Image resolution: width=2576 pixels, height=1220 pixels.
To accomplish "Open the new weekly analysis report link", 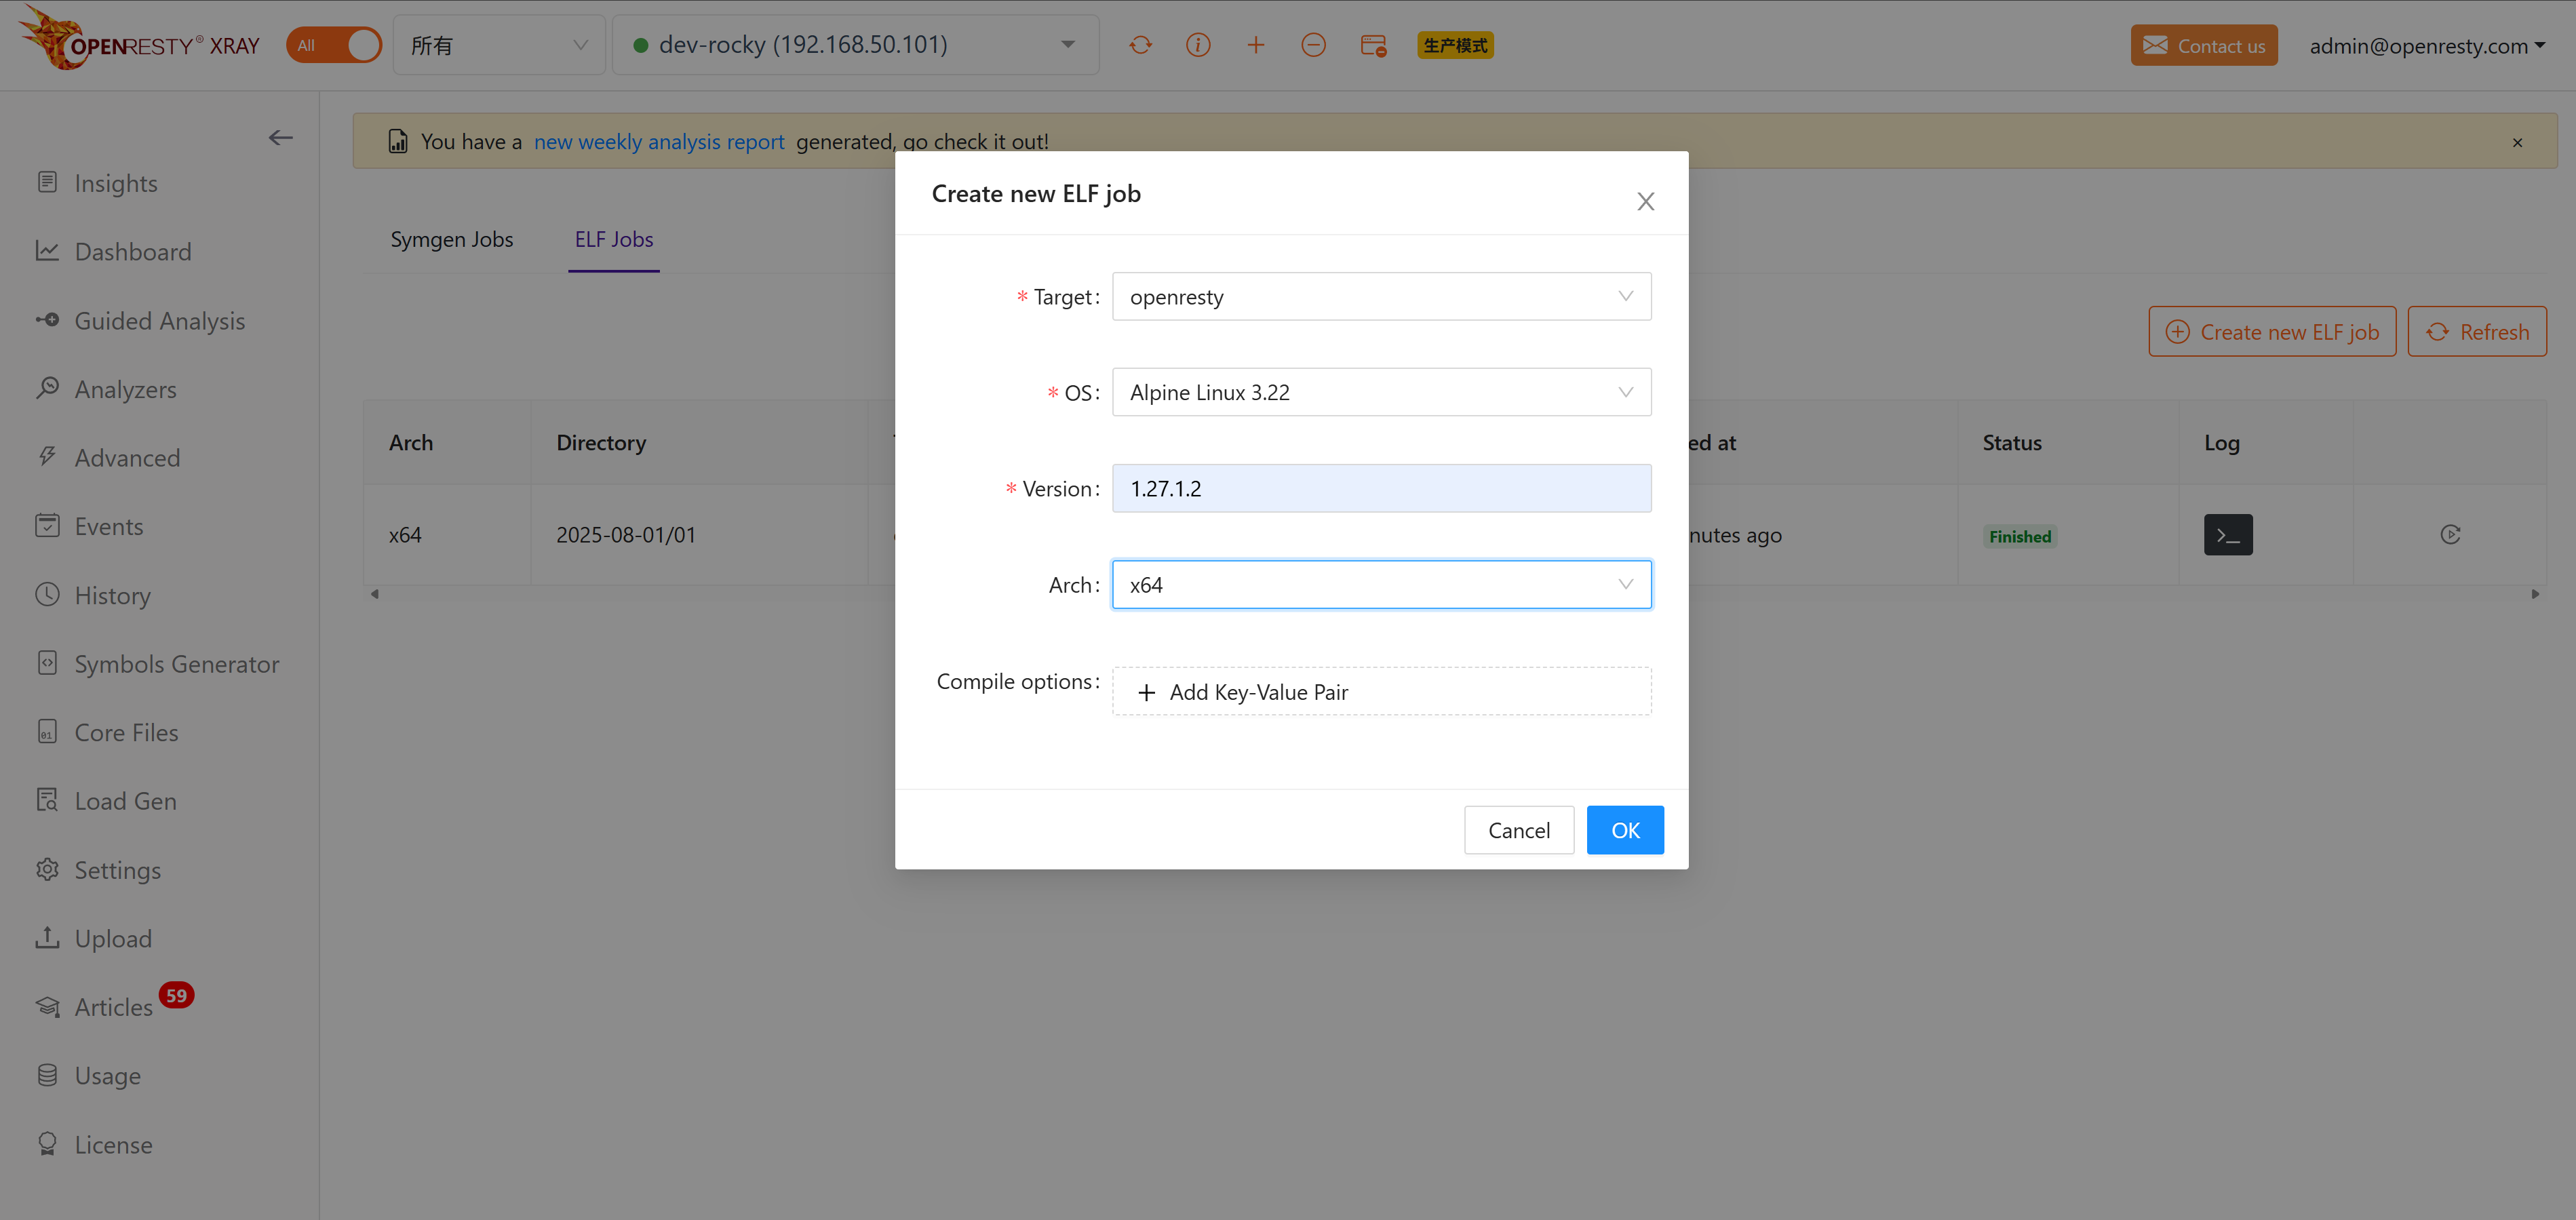I will click(658, 142).
